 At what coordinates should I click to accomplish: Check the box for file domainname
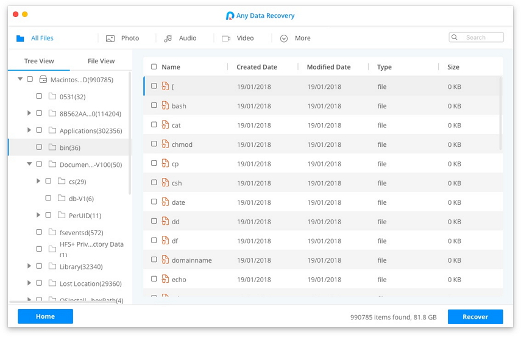click(x=154, y=260)
